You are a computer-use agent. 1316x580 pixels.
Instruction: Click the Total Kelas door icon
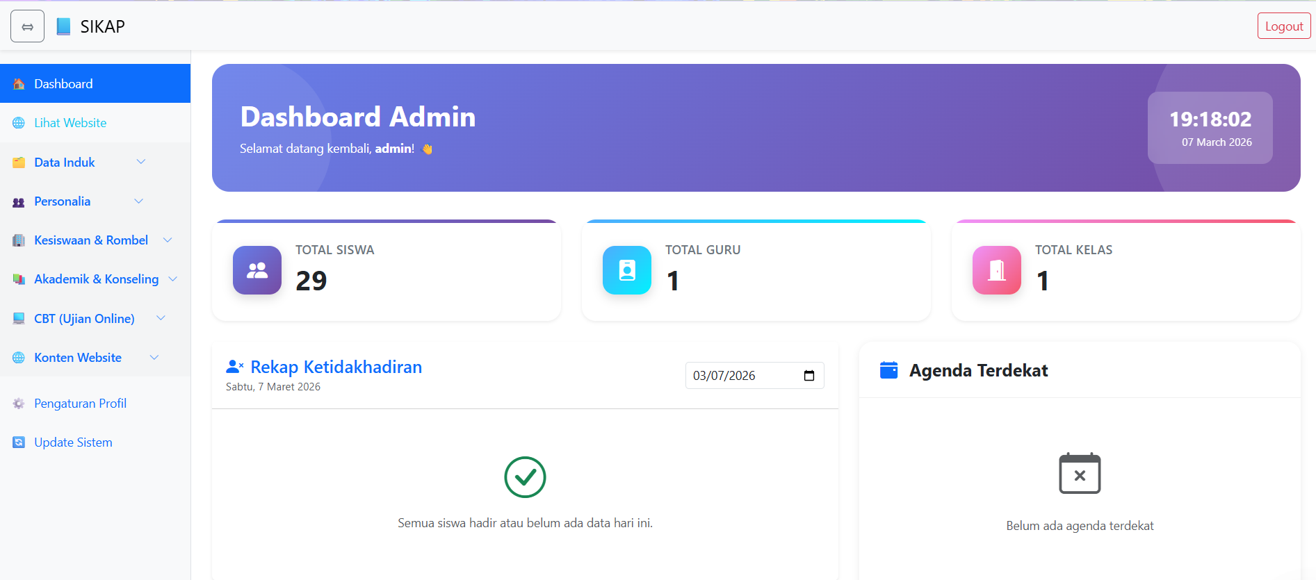pyautogui.click(x=997, y=270)
